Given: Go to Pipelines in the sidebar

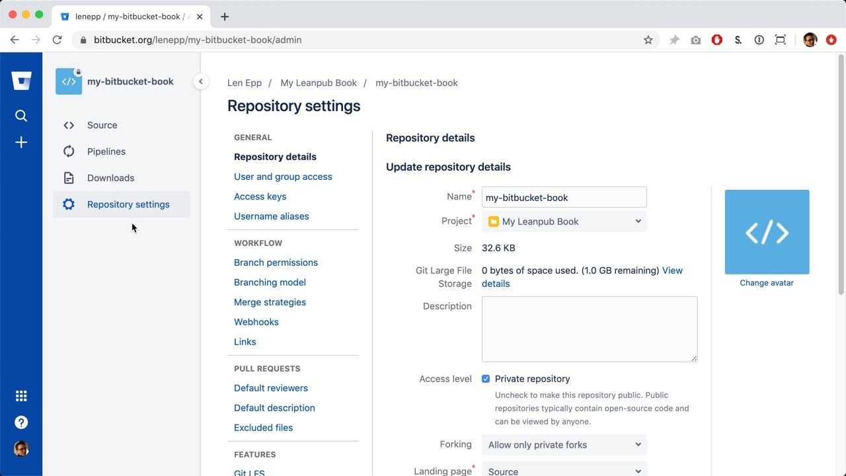Looking at the screenshot, I should [106, 151].
